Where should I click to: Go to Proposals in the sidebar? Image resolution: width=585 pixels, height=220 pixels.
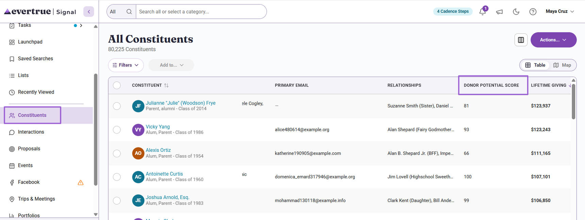pos(29,149)
